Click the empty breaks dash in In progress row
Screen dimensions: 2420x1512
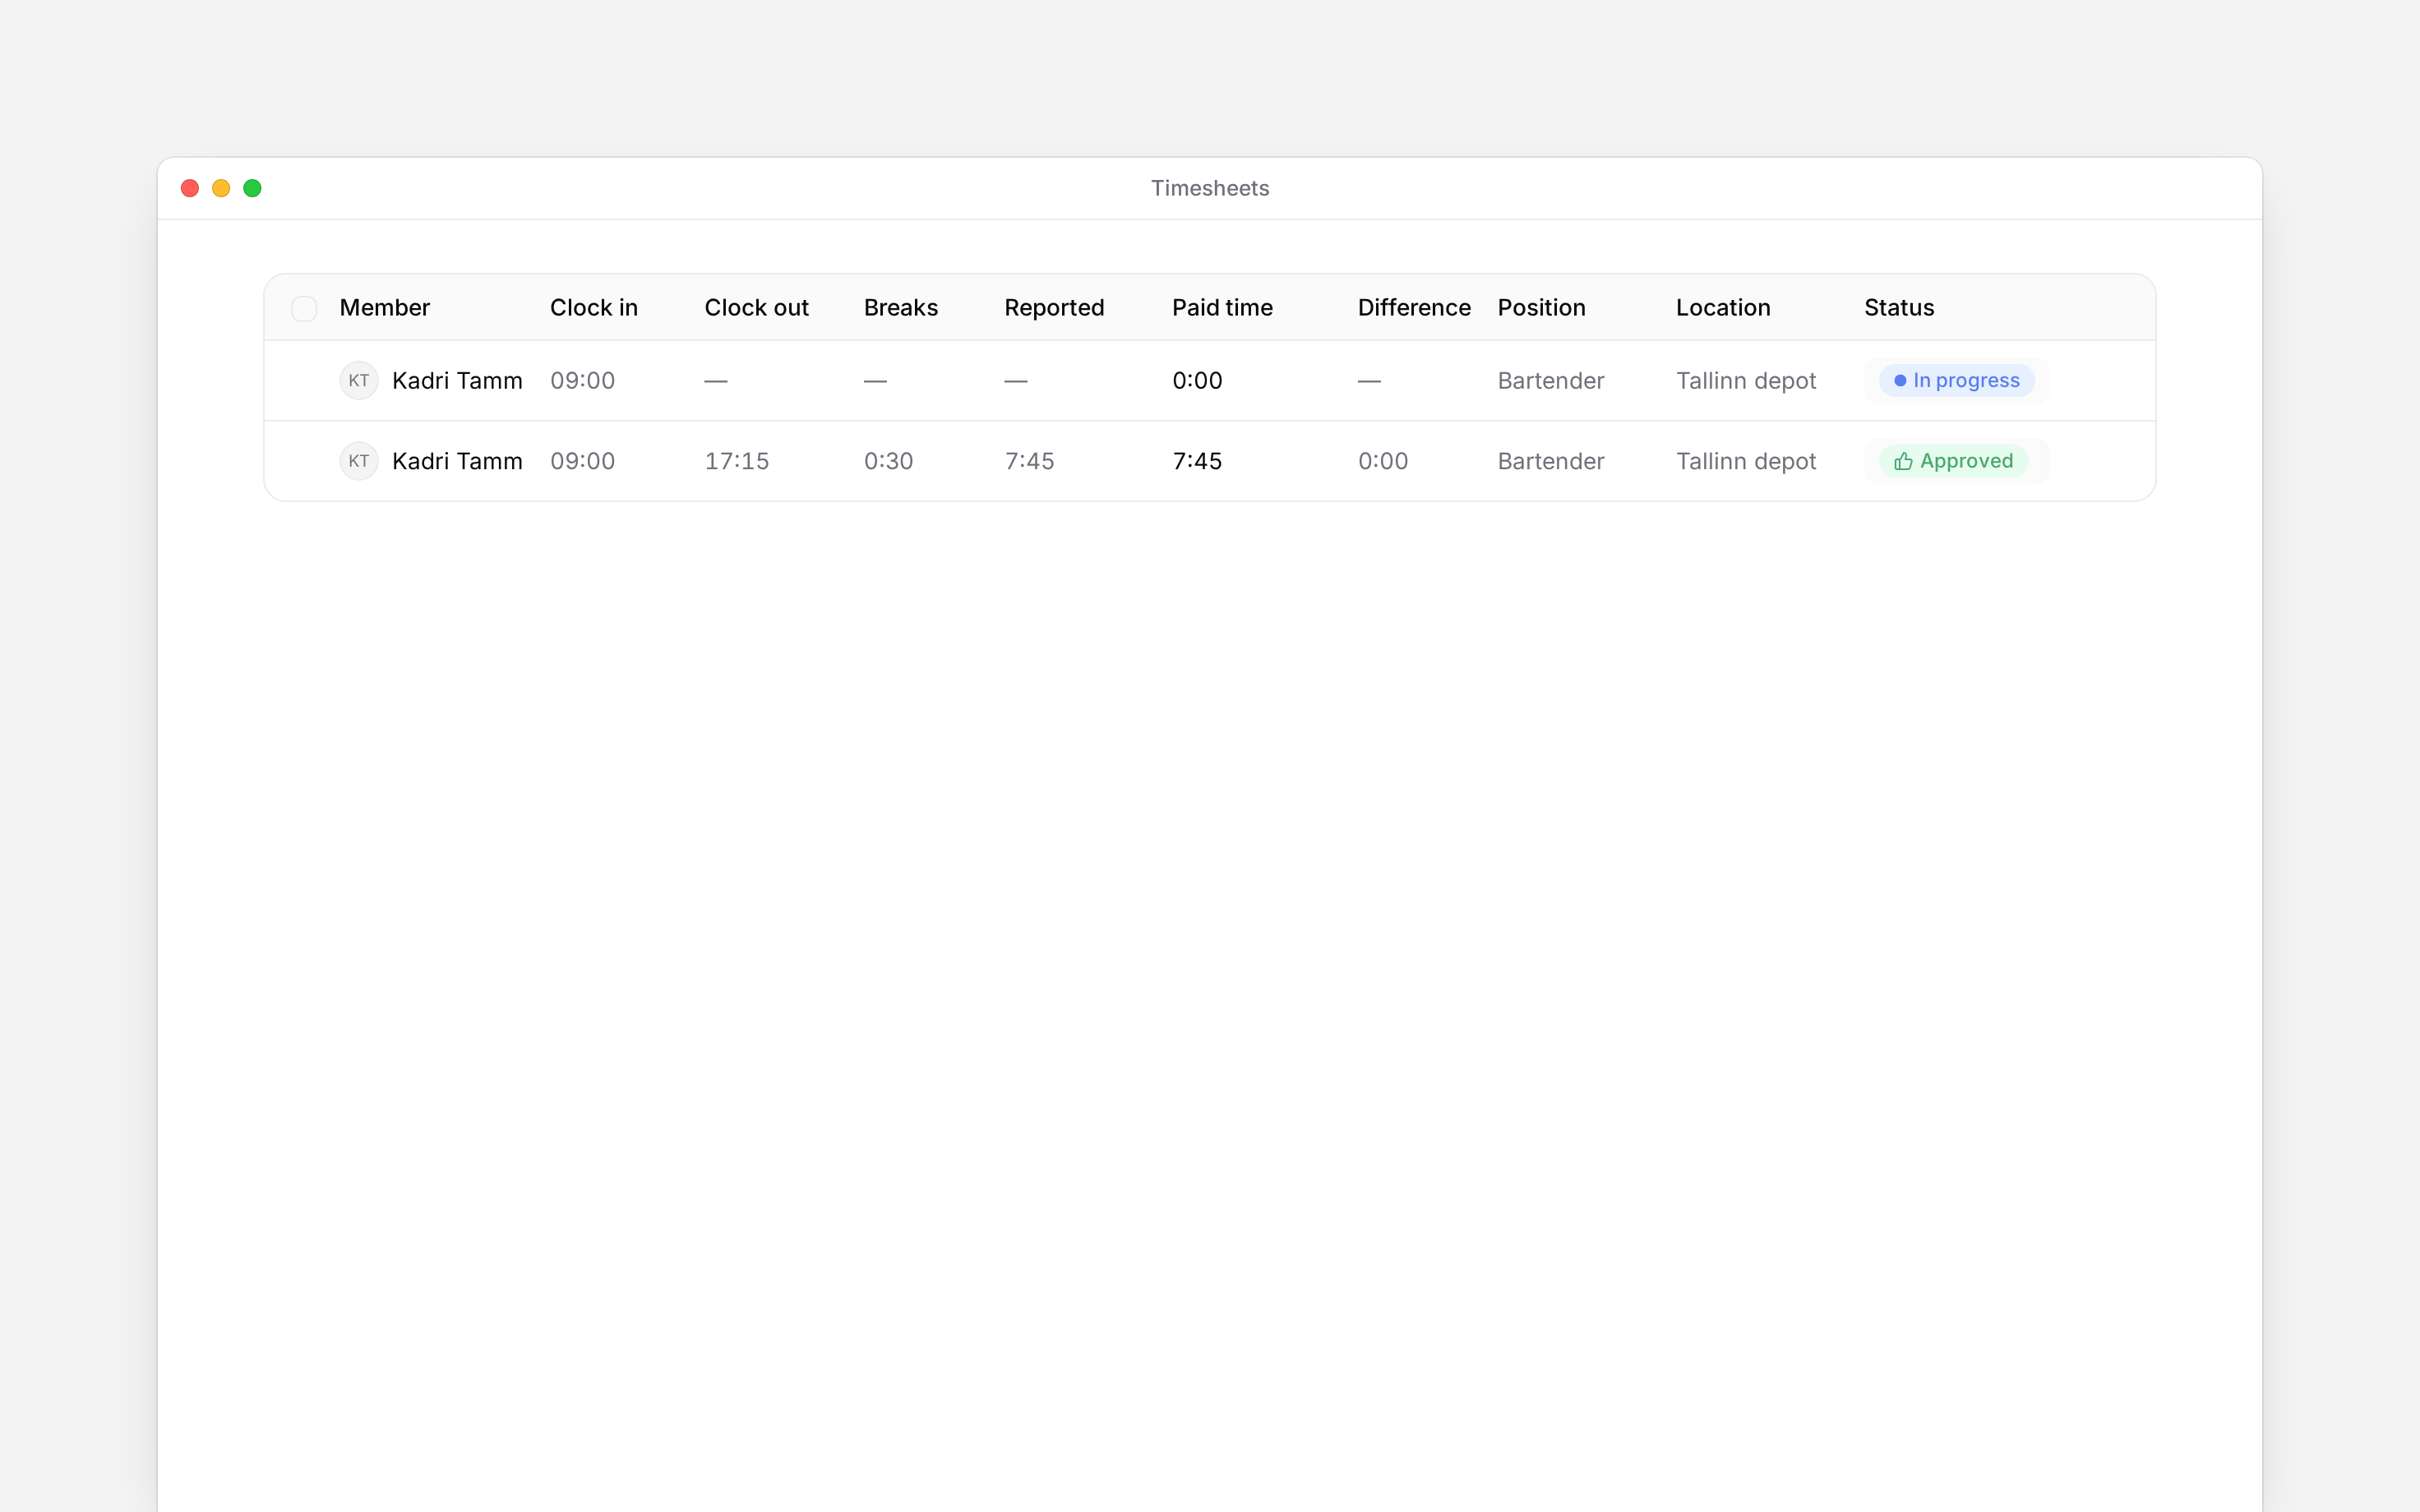[876, 381]
